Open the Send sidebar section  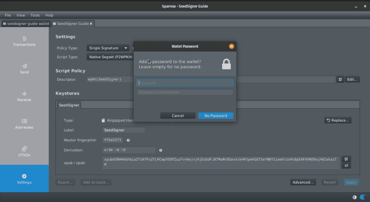tap(24, 69)
